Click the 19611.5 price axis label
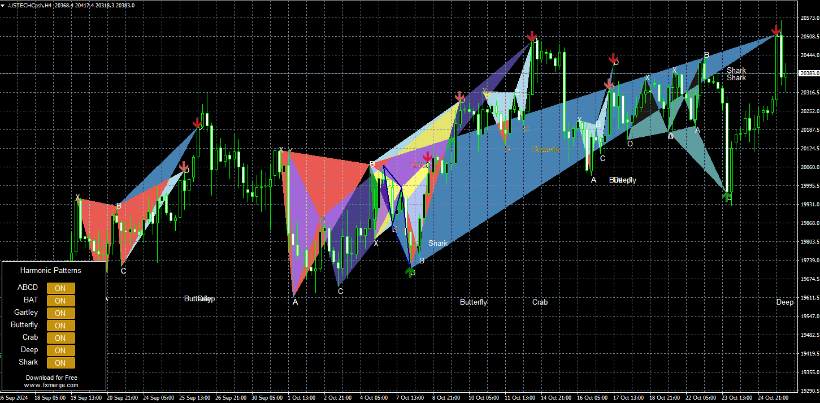This screenshot has width=820, height=403. point(810,298)
